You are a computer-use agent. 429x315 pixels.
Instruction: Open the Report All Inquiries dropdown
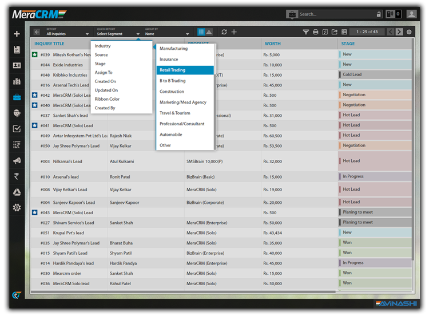coord(67,32)
